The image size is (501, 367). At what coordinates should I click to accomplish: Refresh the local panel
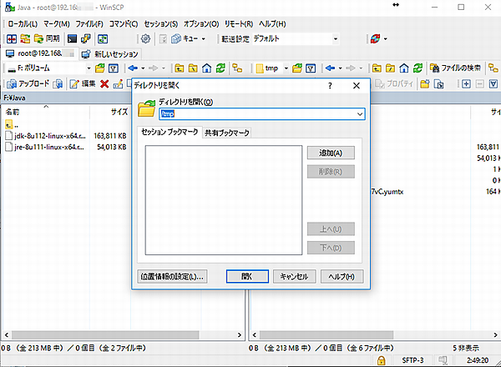point(220,68)
